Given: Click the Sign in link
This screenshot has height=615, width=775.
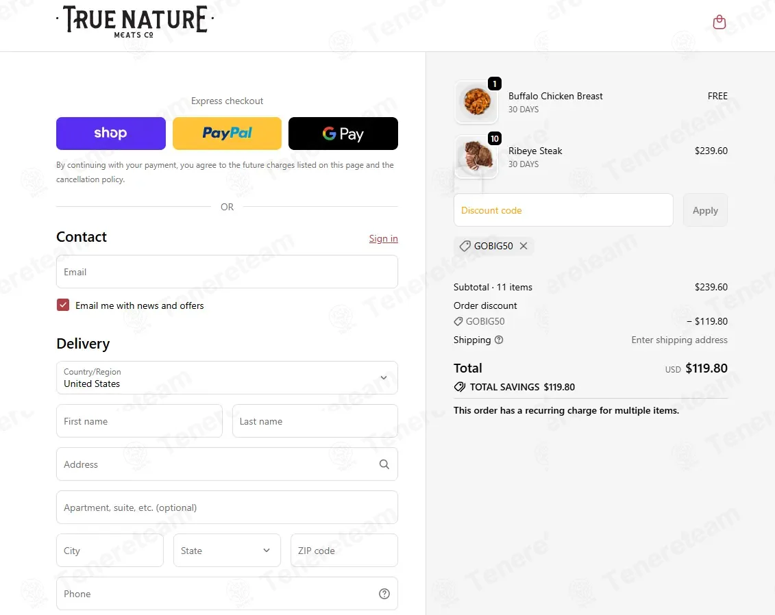Looking at the screenshot, I should tap(383, 238).
